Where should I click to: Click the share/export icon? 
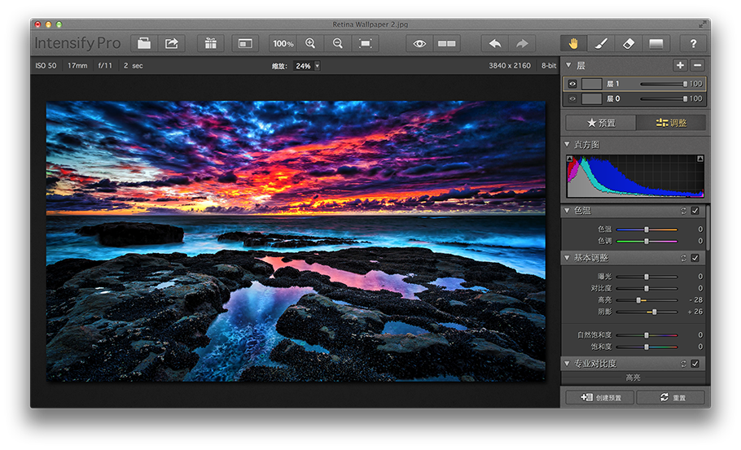click(172, 44)
